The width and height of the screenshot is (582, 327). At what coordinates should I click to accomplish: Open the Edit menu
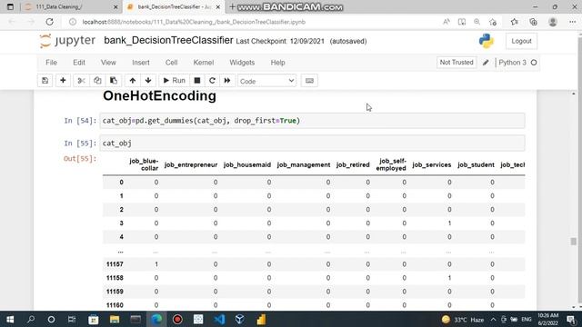pos(79,63)
